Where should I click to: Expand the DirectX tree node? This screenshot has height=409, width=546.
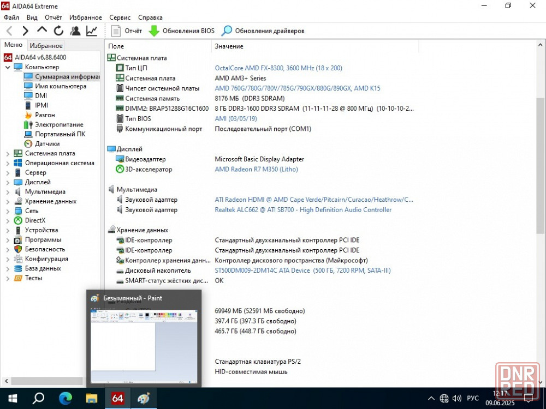tap(8, 220)
